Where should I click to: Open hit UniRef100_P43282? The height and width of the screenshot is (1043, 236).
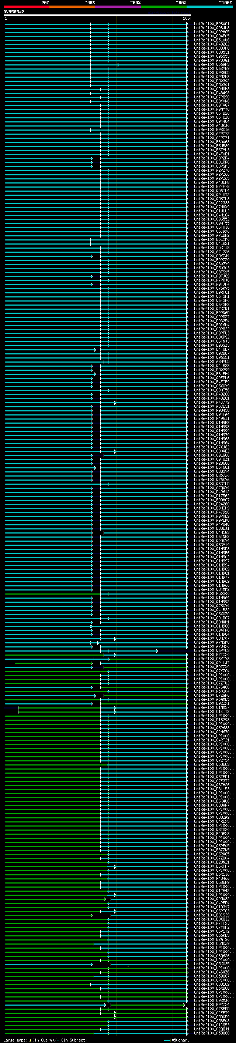[211, 44]
